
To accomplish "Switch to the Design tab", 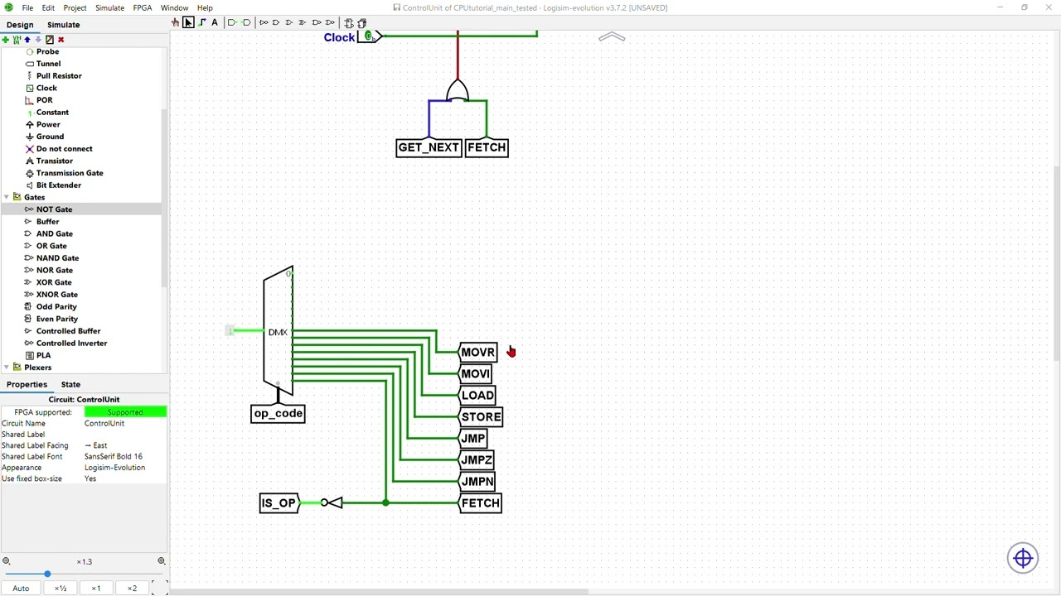I will [20, 25].
